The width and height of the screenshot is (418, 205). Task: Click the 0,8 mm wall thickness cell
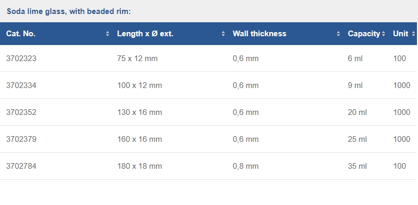click(x=245, y=166)
